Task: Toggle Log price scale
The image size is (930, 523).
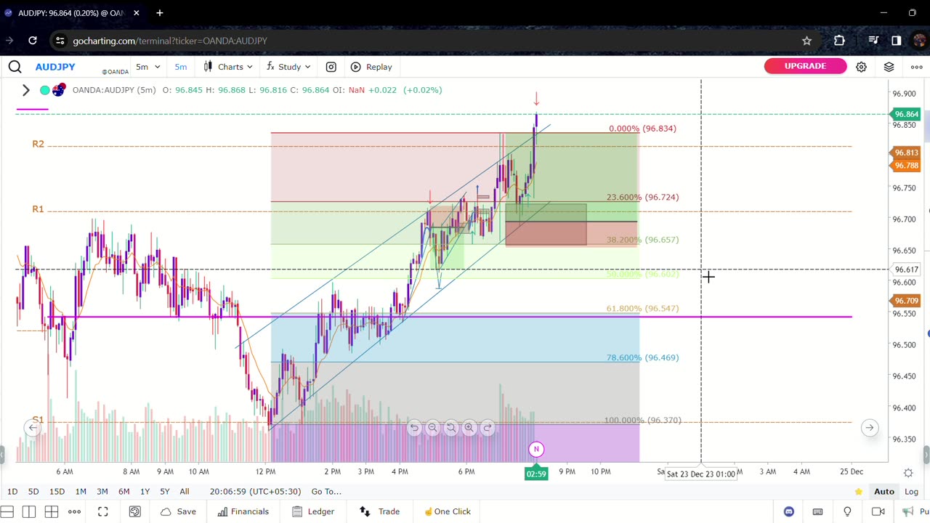Action: pos(911,492)
